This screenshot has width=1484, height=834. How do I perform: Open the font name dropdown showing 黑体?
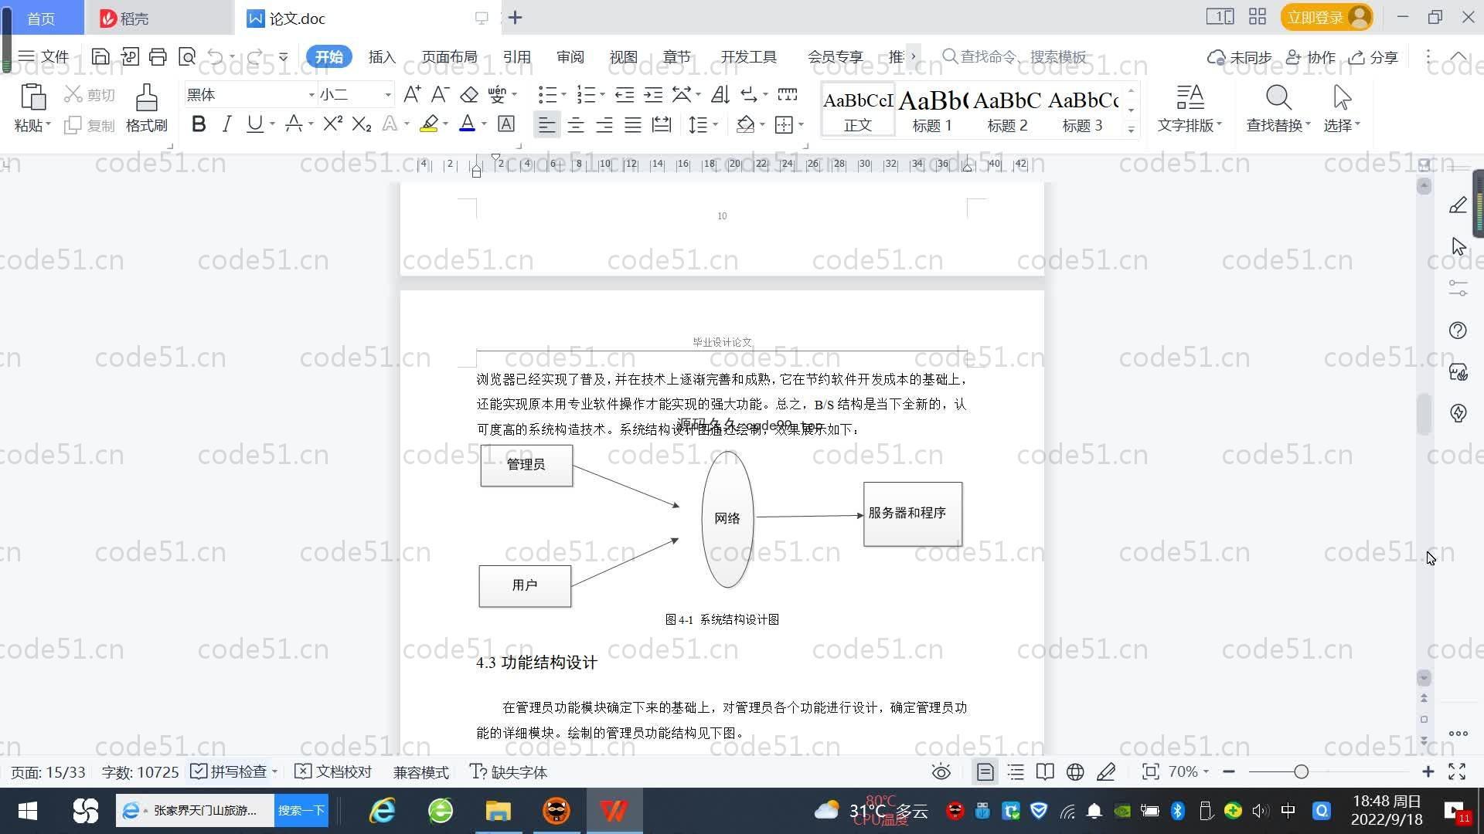pos(311,95)
